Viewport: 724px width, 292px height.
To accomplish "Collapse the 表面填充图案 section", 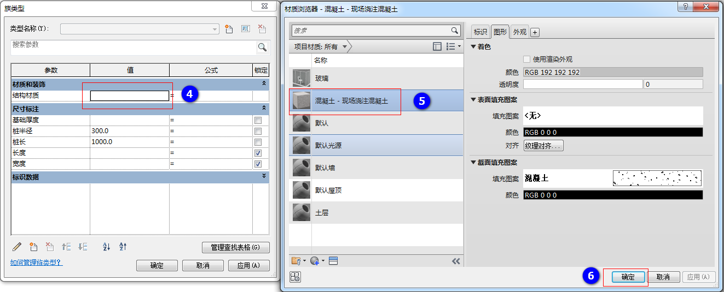I will [x=473, y=100].
